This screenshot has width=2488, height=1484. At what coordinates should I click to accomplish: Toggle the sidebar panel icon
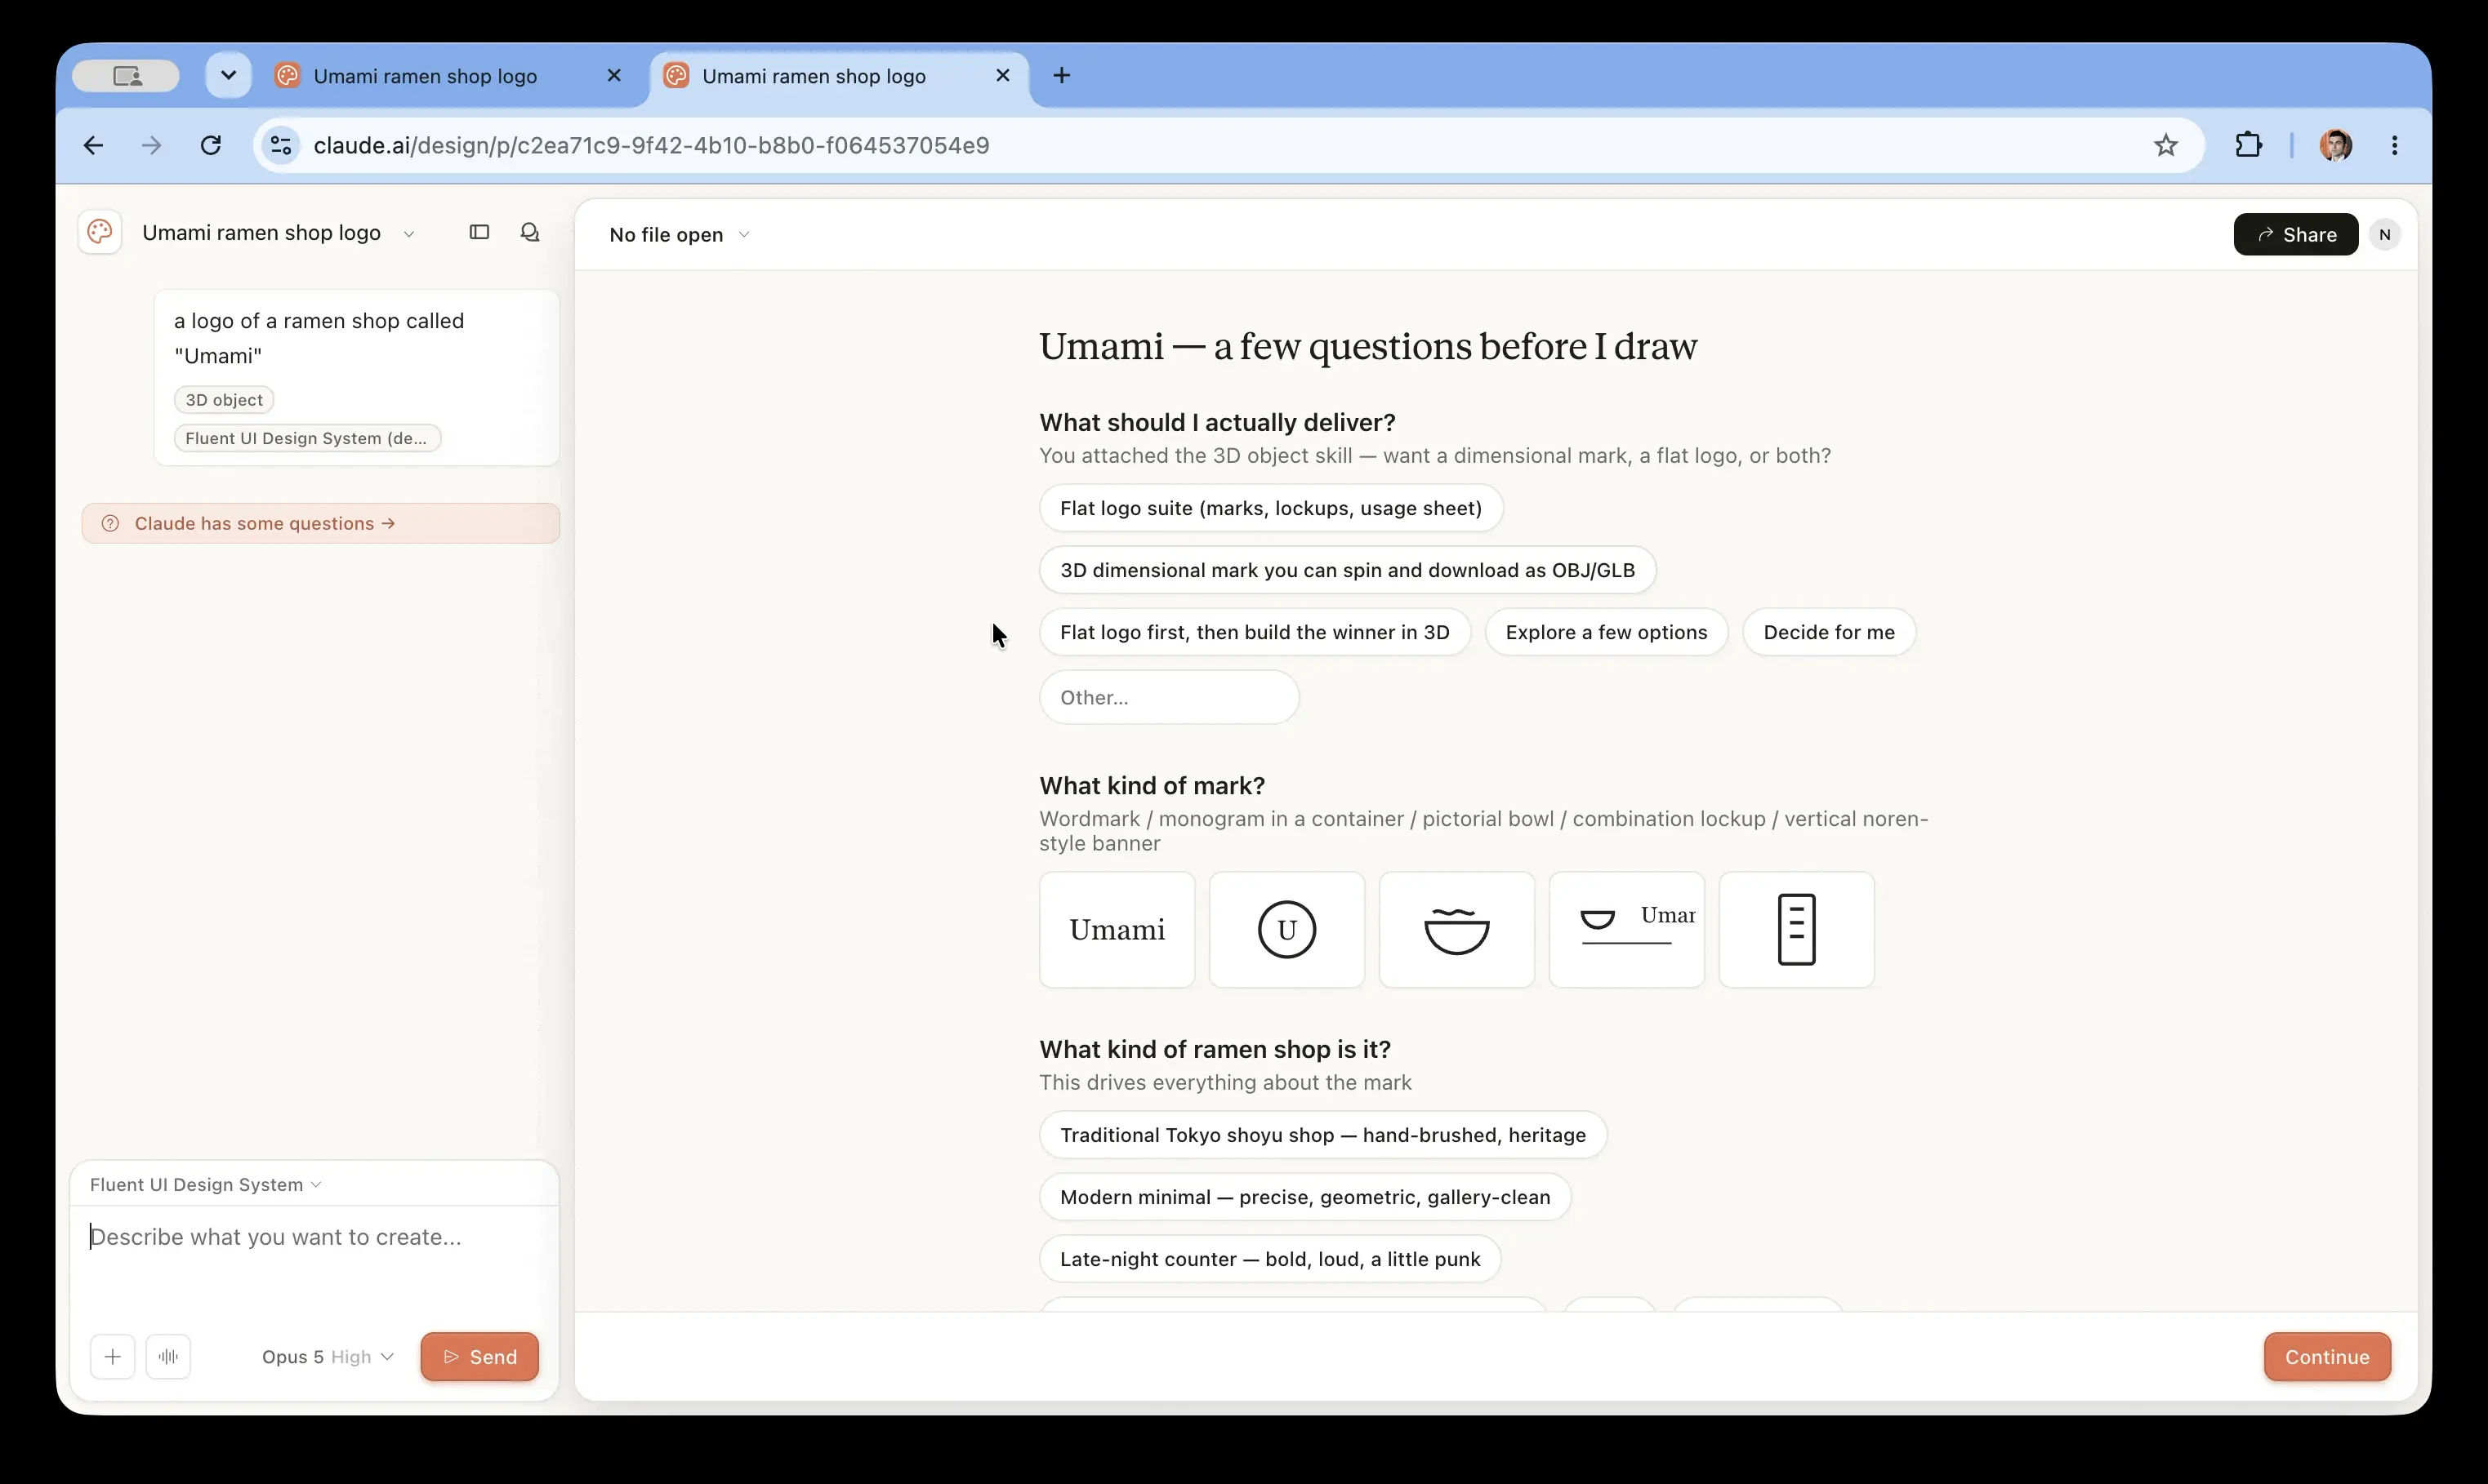point(479,233)
